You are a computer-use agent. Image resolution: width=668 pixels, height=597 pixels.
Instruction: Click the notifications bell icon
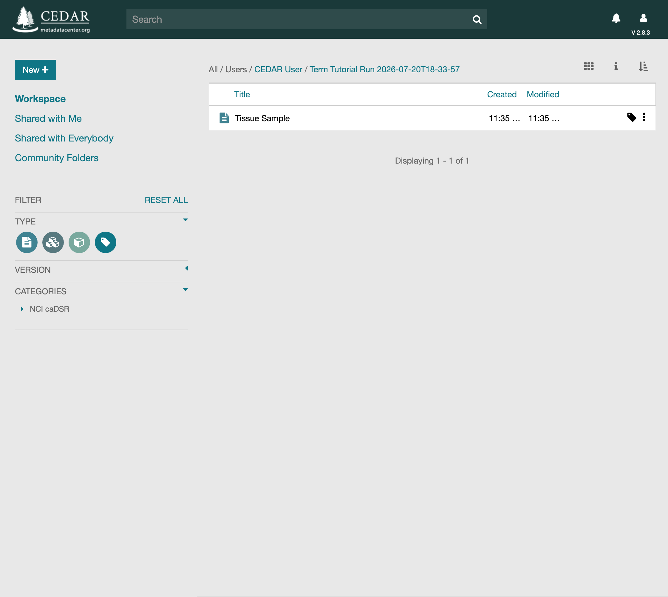click(x=616, y=19)
